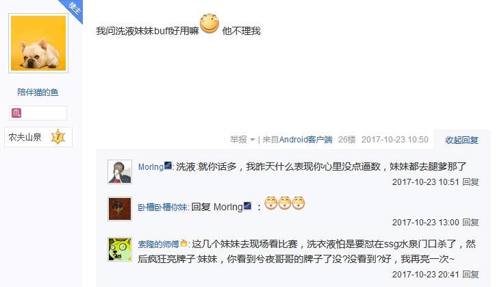Click the laughing emoji trio

(x=285, y=203)
